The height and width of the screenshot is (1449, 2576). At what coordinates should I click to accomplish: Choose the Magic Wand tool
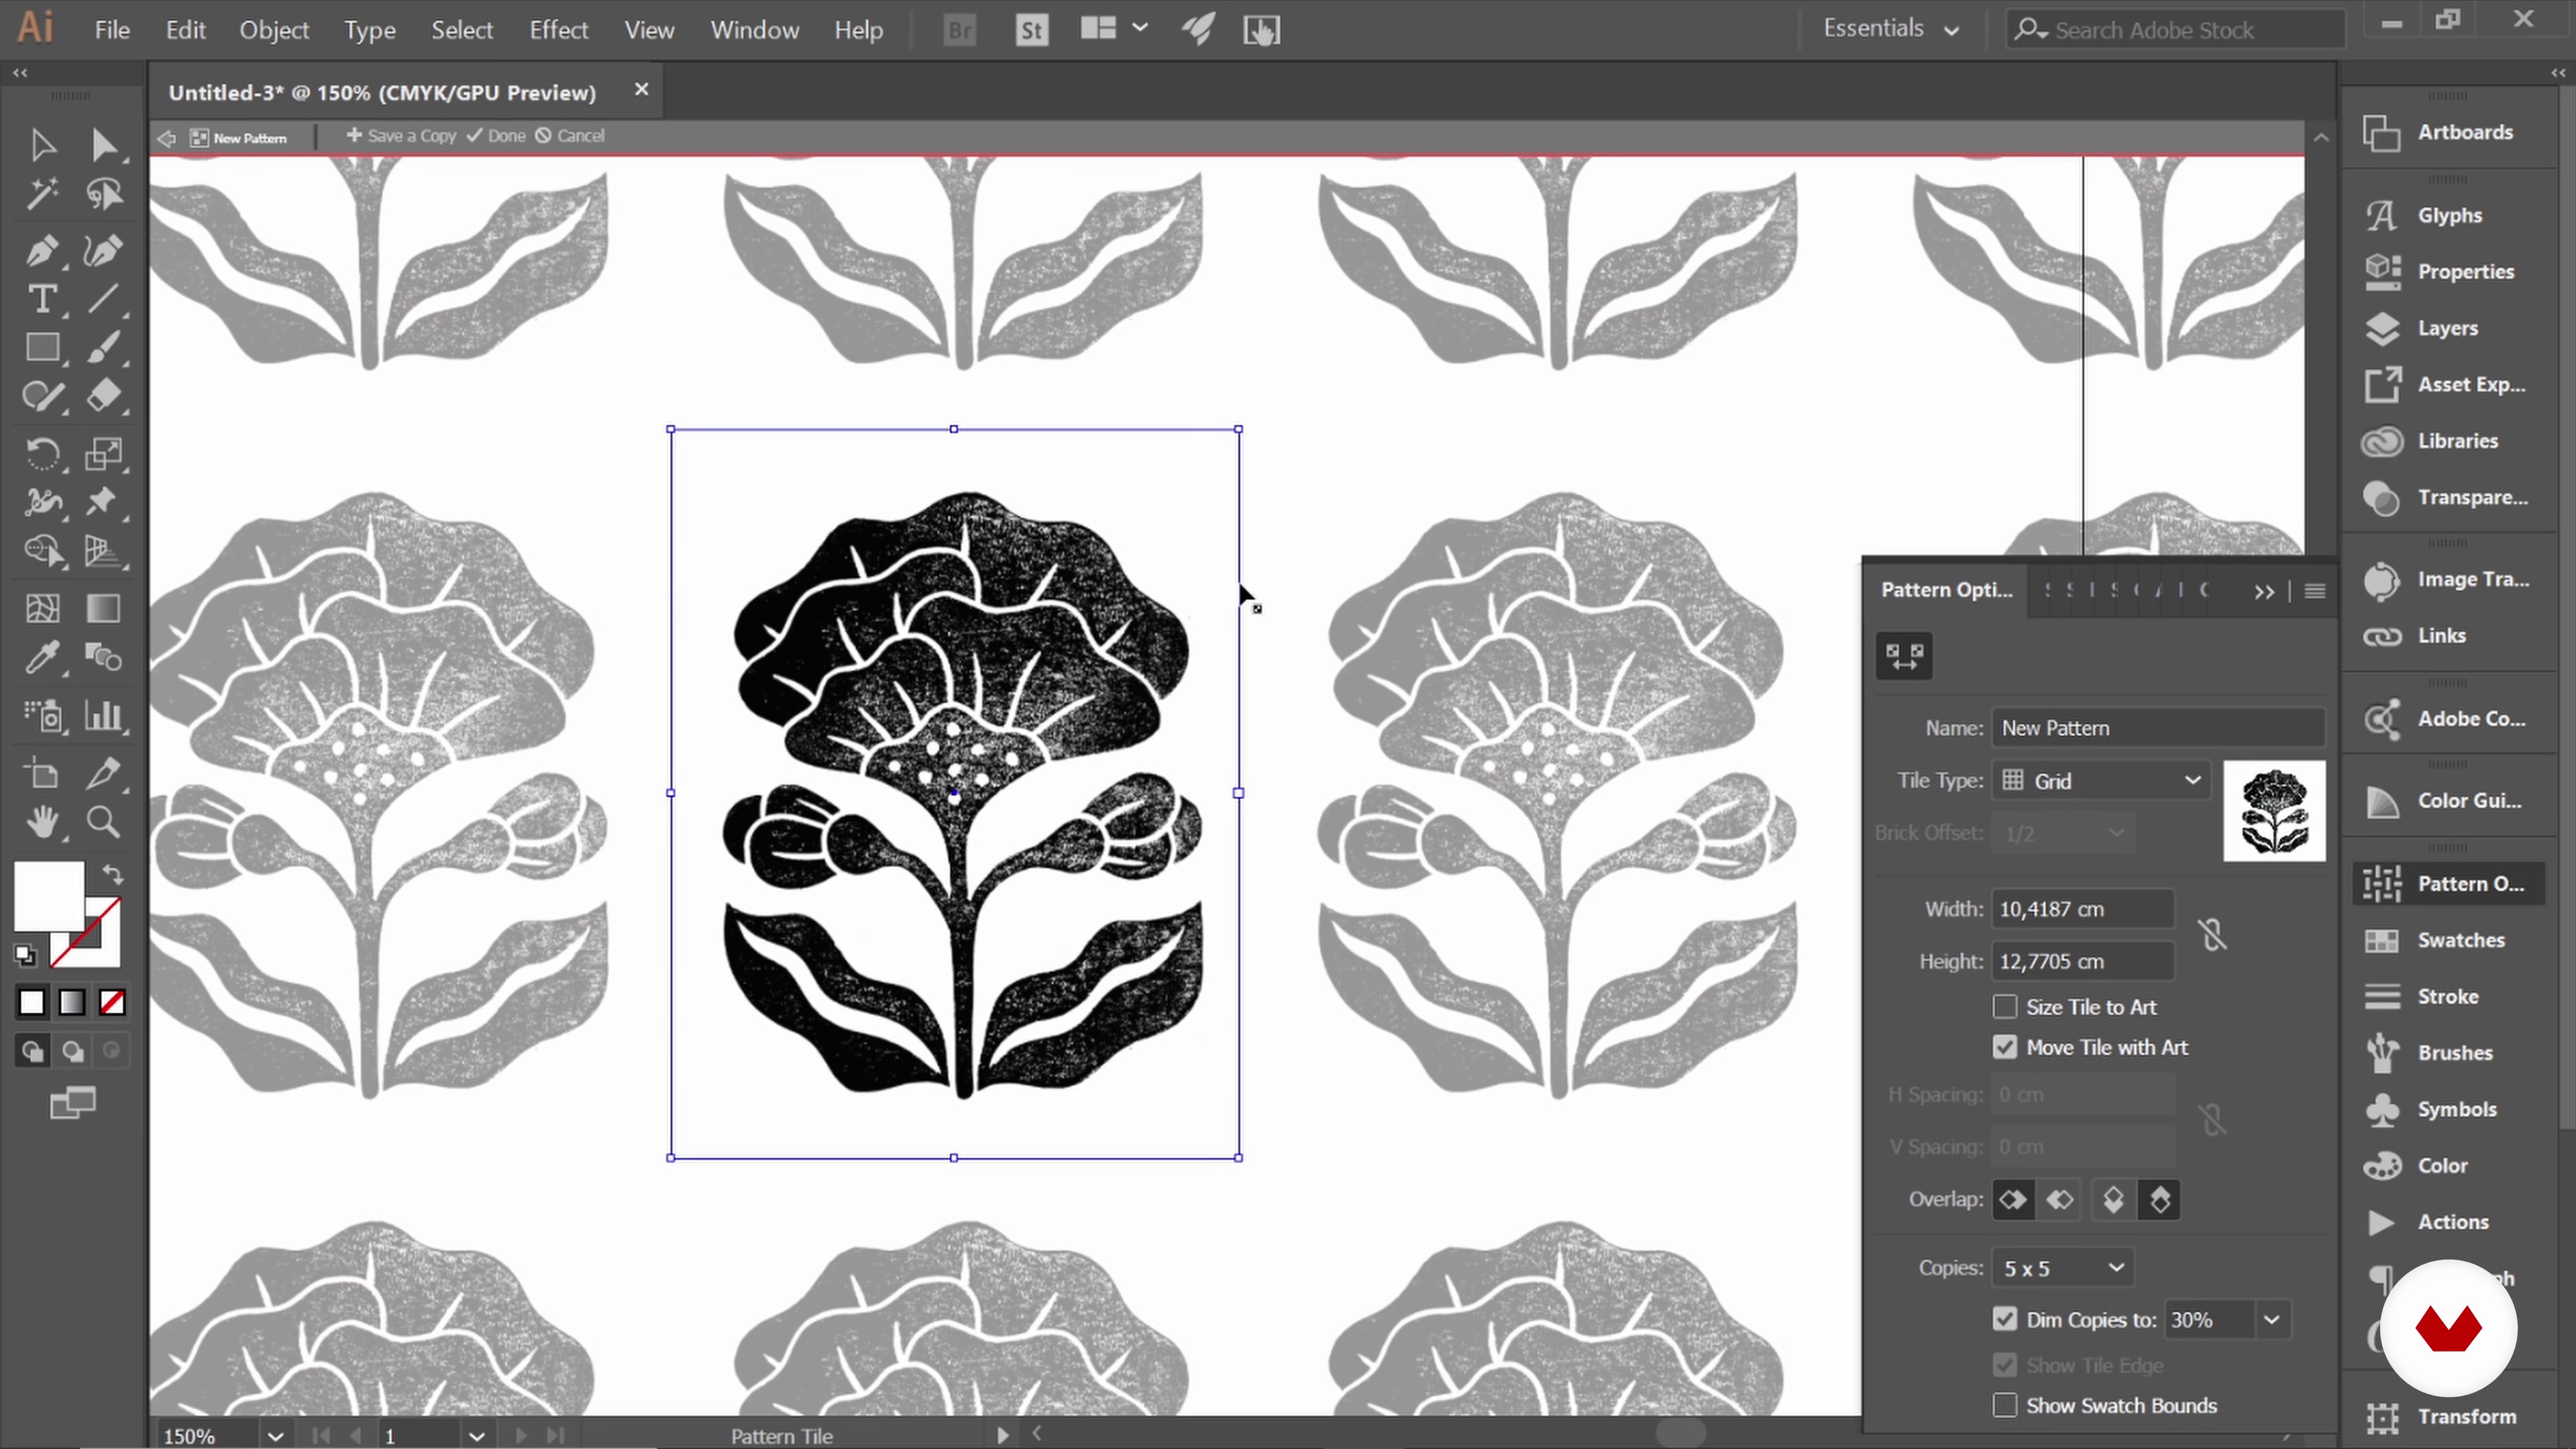pos(42,194)
